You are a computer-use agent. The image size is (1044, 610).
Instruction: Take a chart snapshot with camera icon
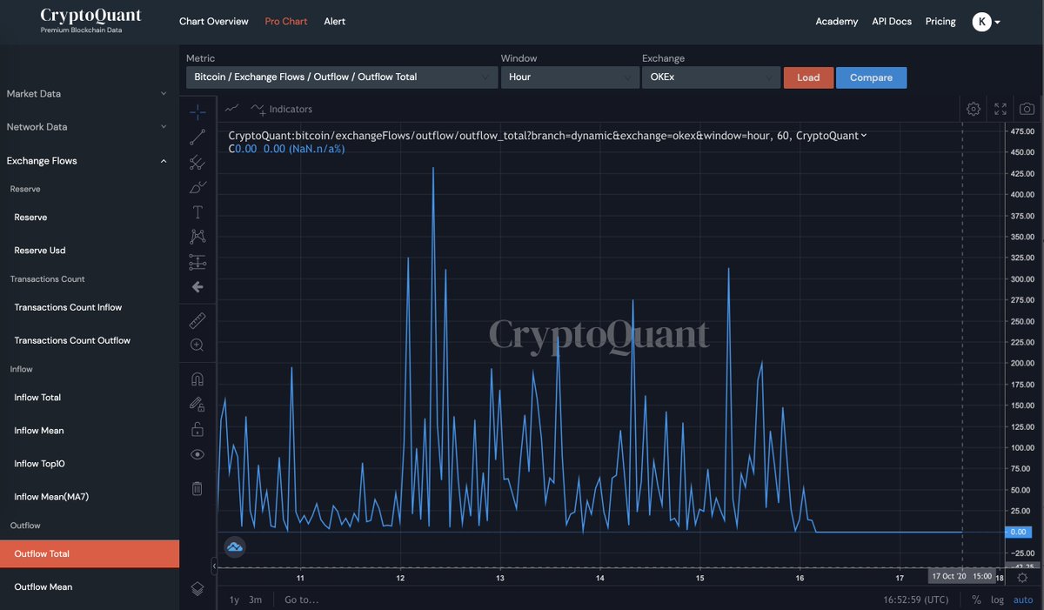1027,109
